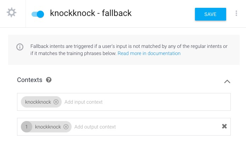The image size is (246, 142).
Task: Collapse the Contexts section chevron
Action: tap(227, 81)
